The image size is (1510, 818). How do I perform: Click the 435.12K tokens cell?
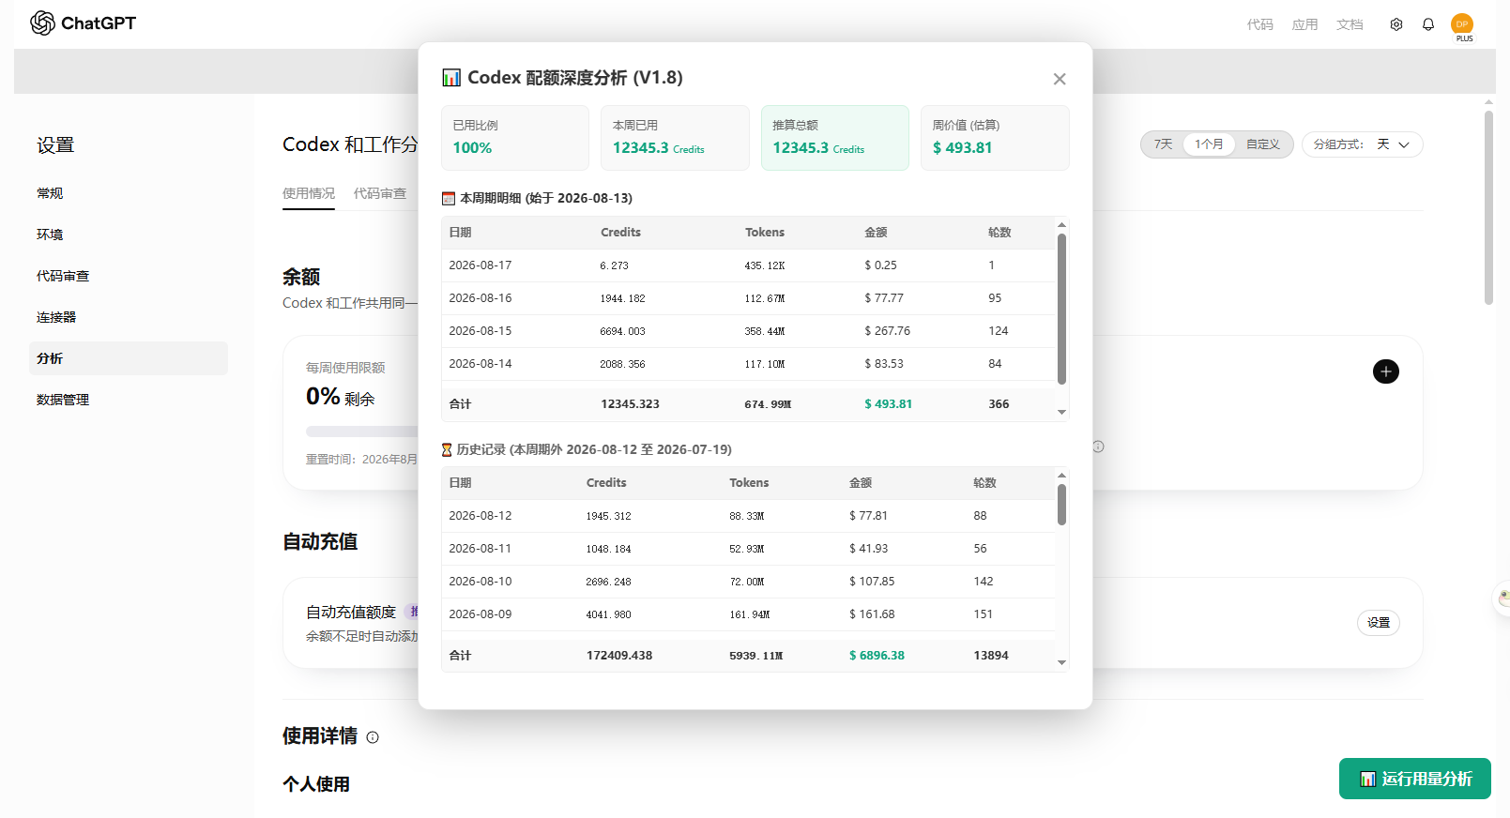pos(764,266)
